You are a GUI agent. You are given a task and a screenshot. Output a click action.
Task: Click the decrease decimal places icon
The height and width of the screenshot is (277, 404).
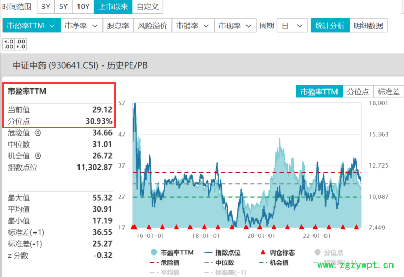click(21, 43)
